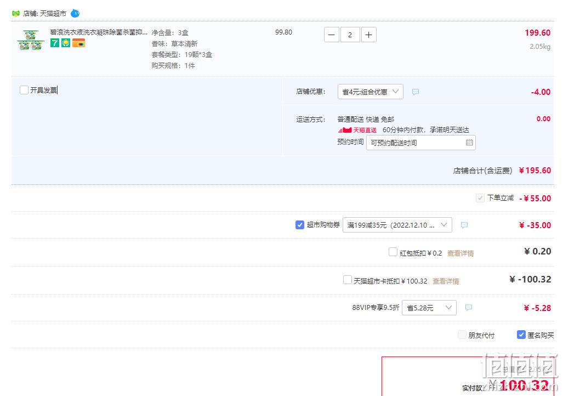Screen dimensions: 563x396
Task: Click the ¥0.20 red packet amount
Action: pos(537,252)
